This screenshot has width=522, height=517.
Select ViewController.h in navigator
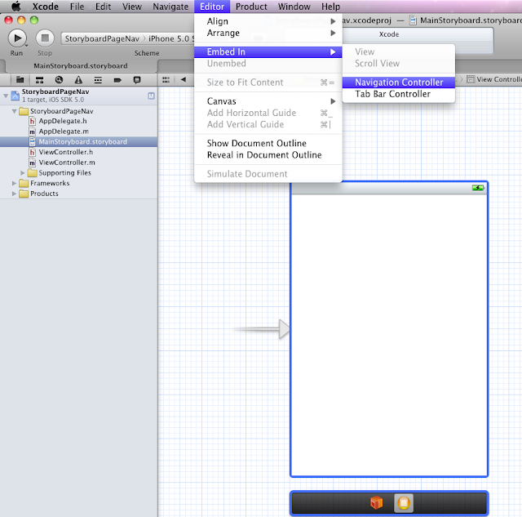click(x=78, y=152)
